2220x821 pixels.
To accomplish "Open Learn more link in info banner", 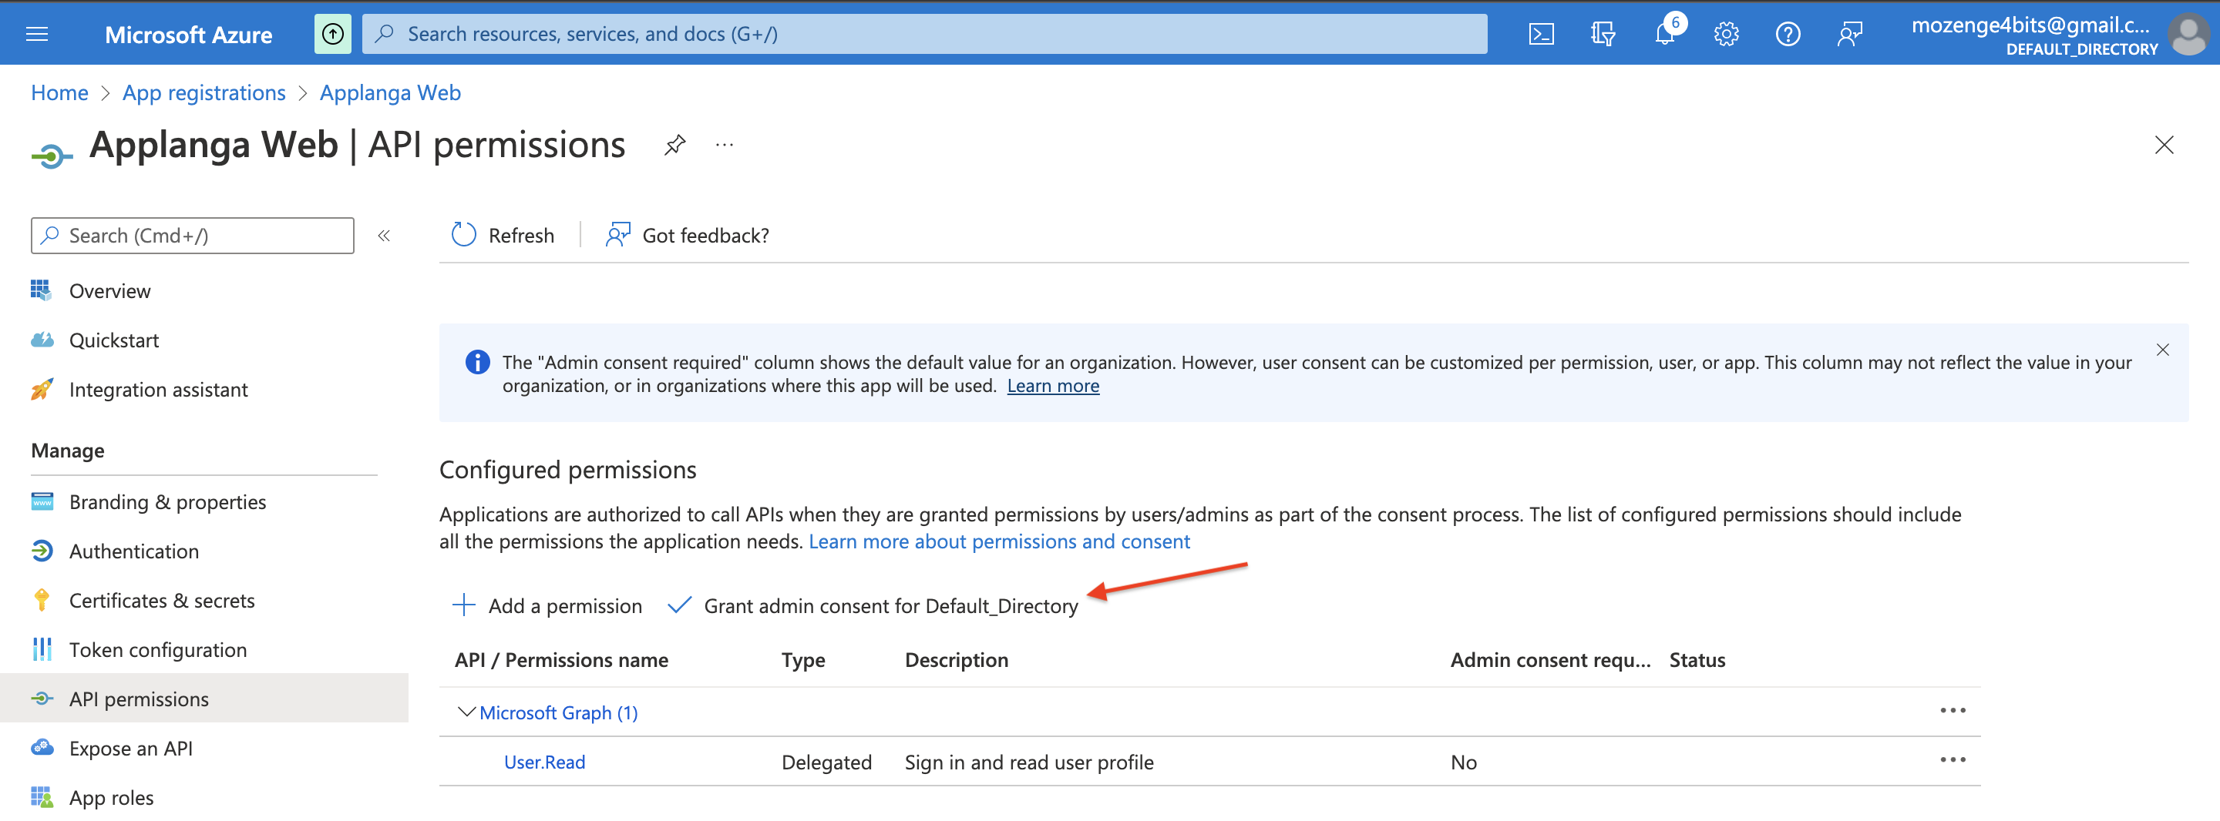I will [1052, 386].
